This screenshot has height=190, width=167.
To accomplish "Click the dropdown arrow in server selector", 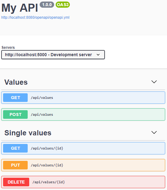I will [x=98, y=55].
